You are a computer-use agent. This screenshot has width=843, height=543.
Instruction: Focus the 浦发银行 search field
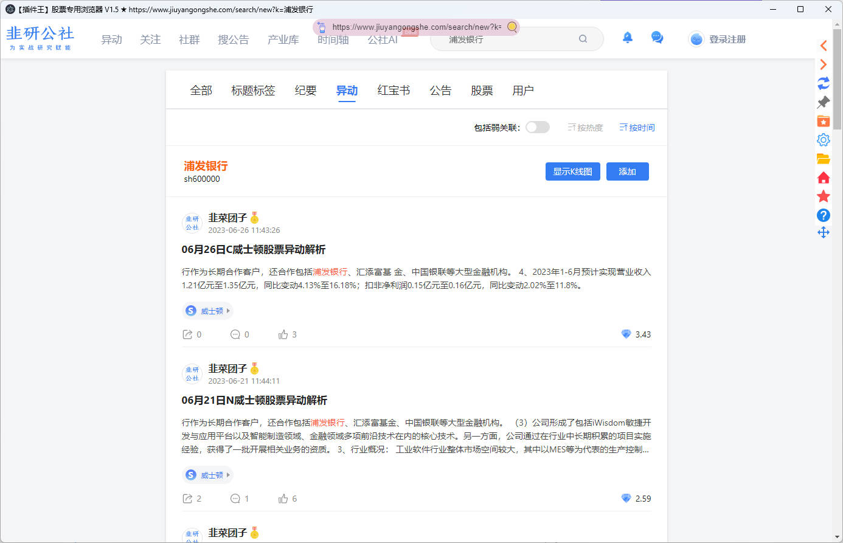(517, 39)
